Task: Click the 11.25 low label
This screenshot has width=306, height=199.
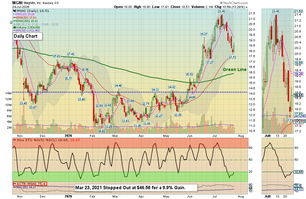Action: pos(109,126)
